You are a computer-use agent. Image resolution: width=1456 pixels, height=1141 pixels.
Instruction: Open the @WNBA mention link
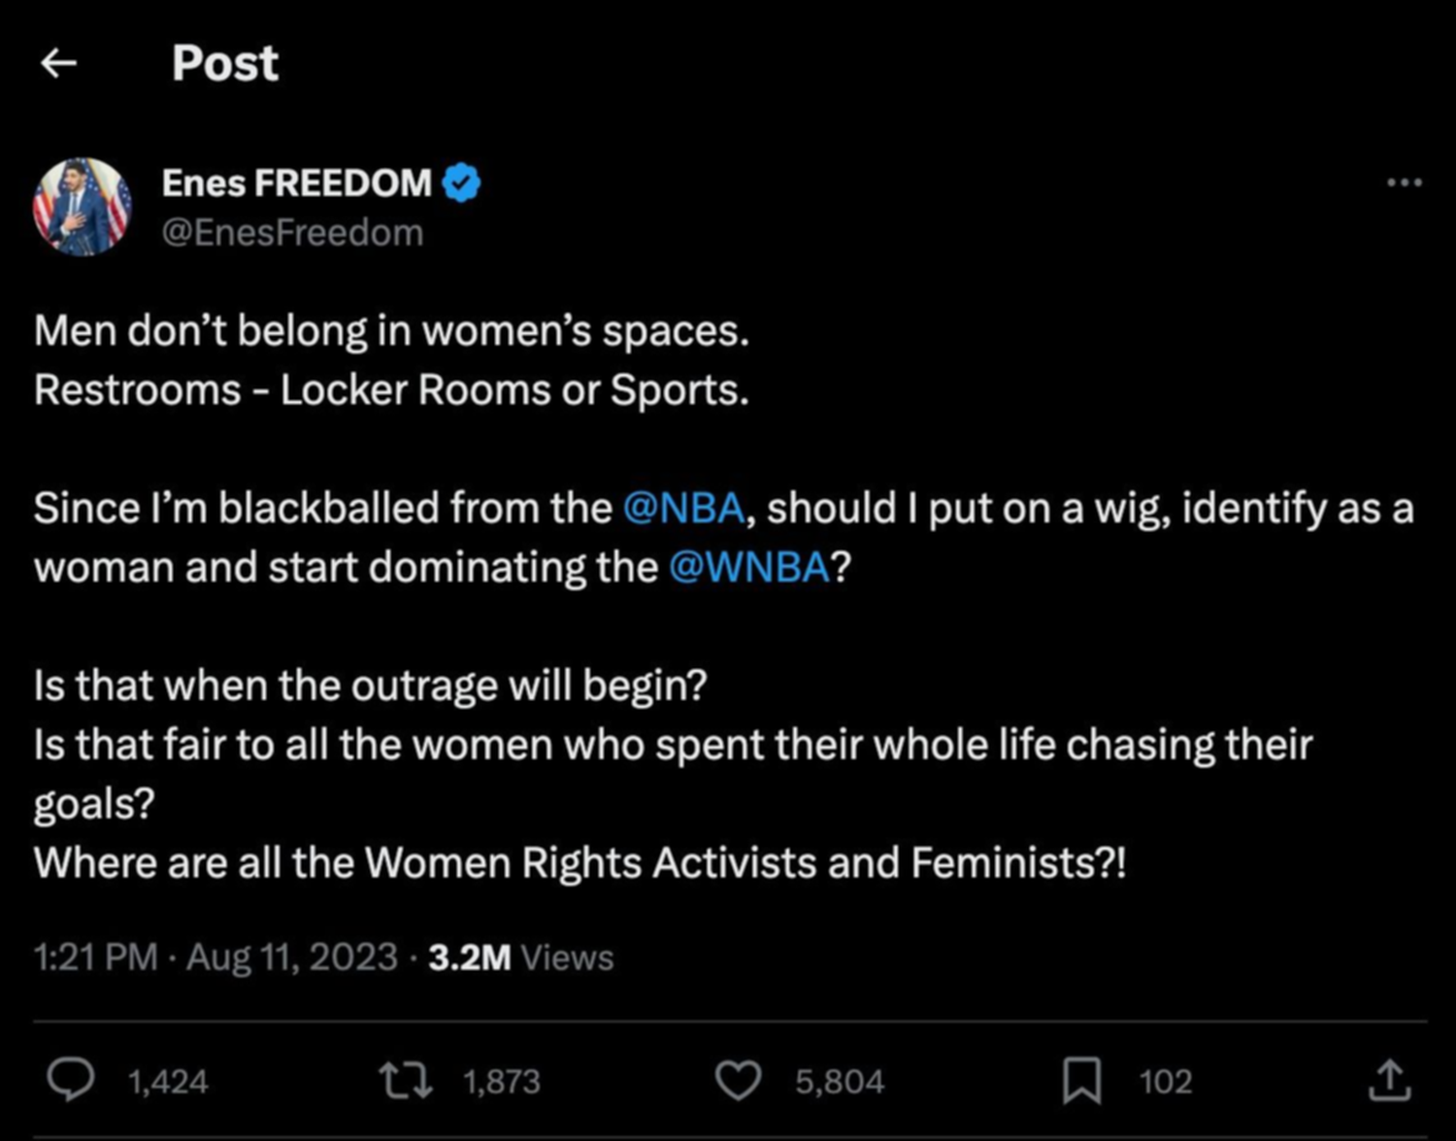(x=749, y=567)
